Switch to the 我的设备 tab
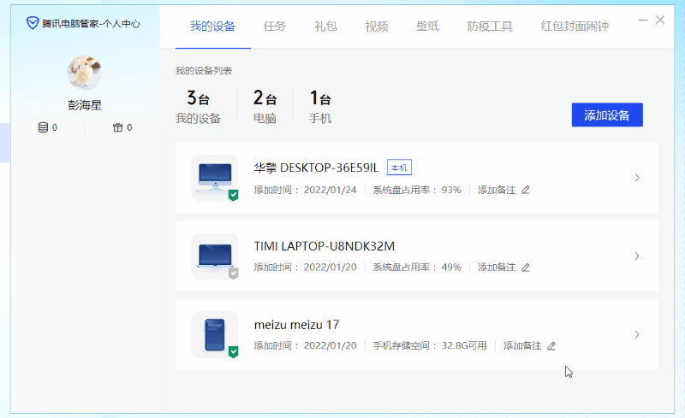The width and height of the screenshot is (685, 418). pos(212,26)
